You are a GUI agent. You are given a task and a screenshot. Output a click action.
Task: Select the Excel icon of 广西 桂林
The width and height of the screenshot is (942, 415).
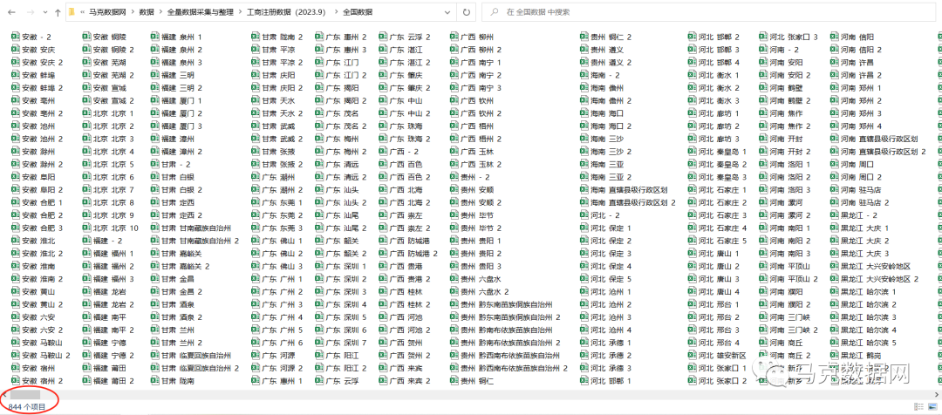click(383, 291)
